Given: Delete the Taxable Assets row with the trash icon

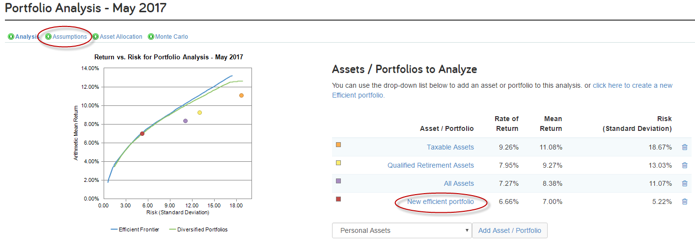Looking at the screenshot, I should click(x=685, y=147).
